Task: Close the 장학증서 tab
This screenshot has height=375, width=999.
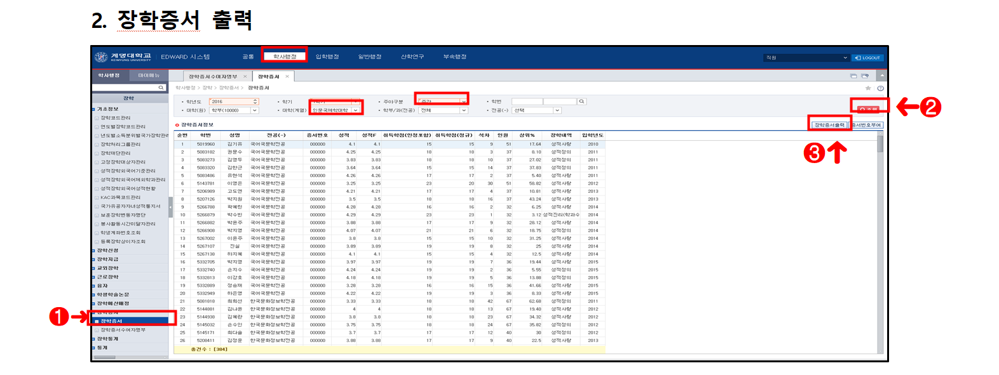Action: pos(287,77)
